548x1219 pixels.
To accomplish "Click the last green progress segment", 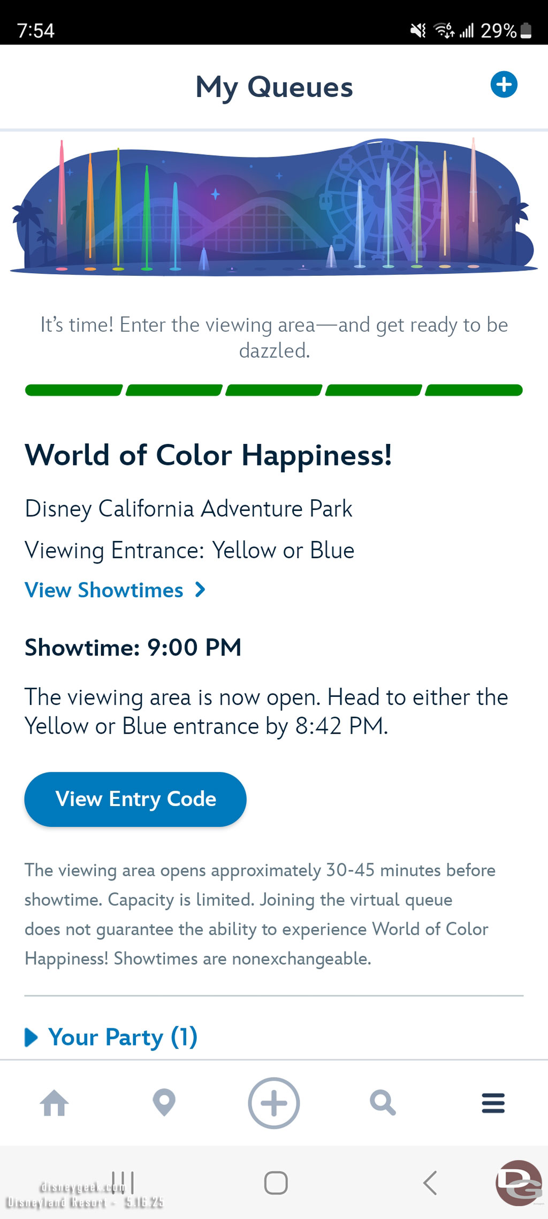I will (474, 390).
